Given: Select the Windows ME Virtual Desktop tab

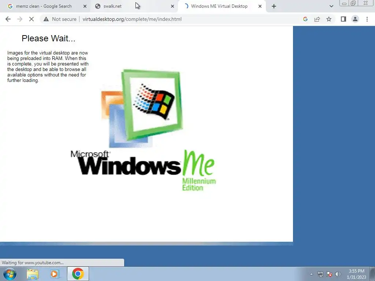Looking at the screenshot, I should pos(221,6).
